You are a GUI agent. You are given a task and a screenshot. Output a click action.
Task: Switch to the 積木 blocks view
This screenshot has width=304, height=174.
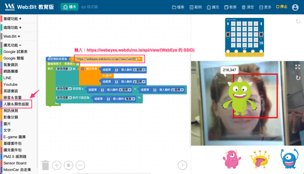click(x=69, y=7)
